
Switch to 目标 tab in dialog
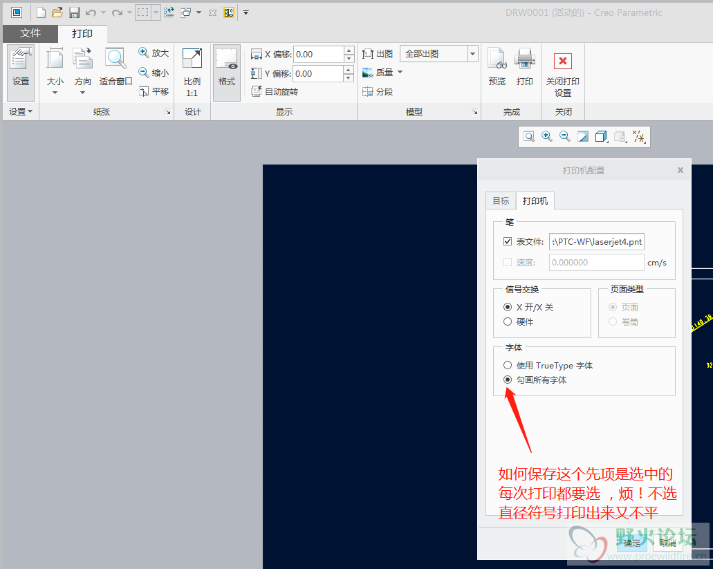[501, 201]
